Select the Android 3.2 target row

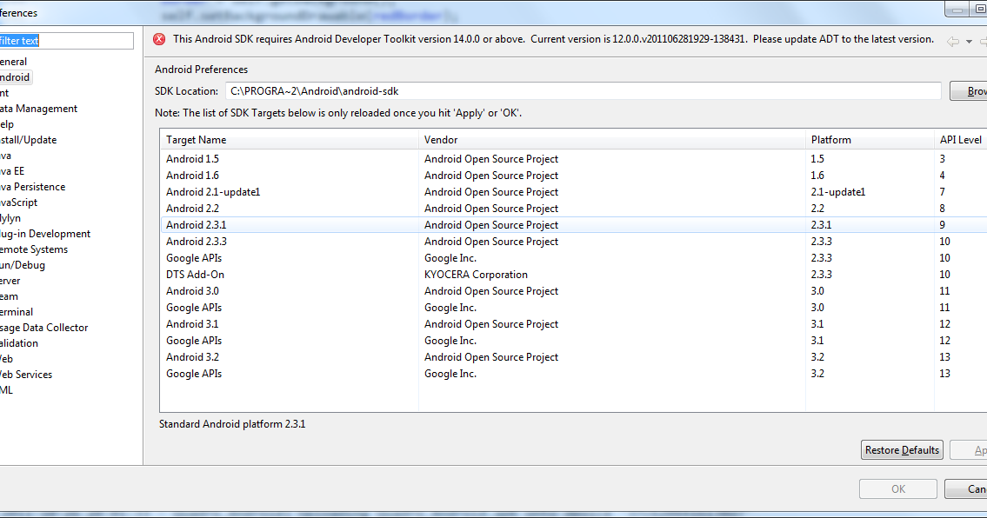573,357
